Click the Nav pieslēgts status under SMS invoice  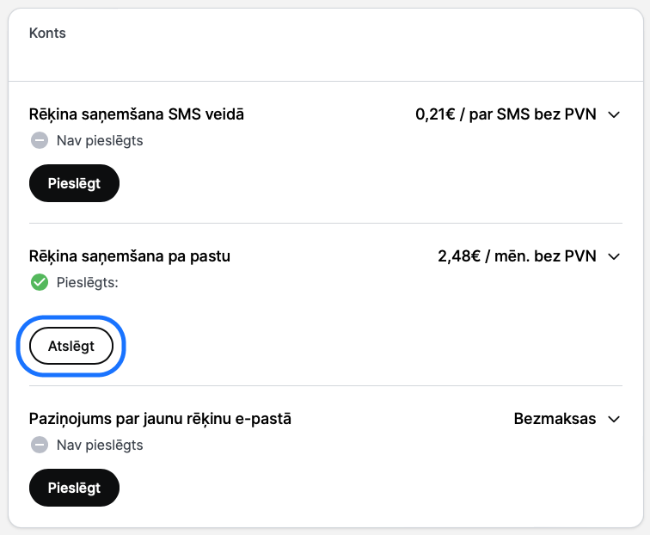100,140
